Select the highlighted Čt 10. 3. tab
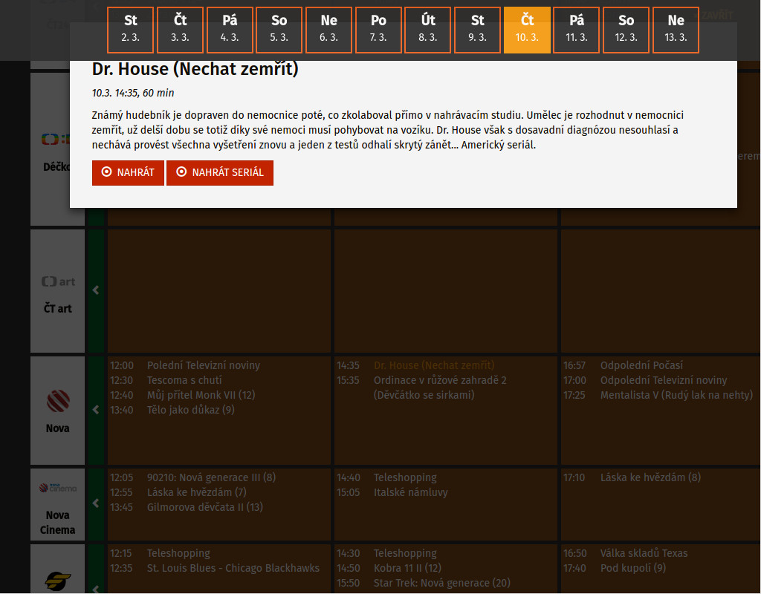Screen dimensions: 761x594 527,30
